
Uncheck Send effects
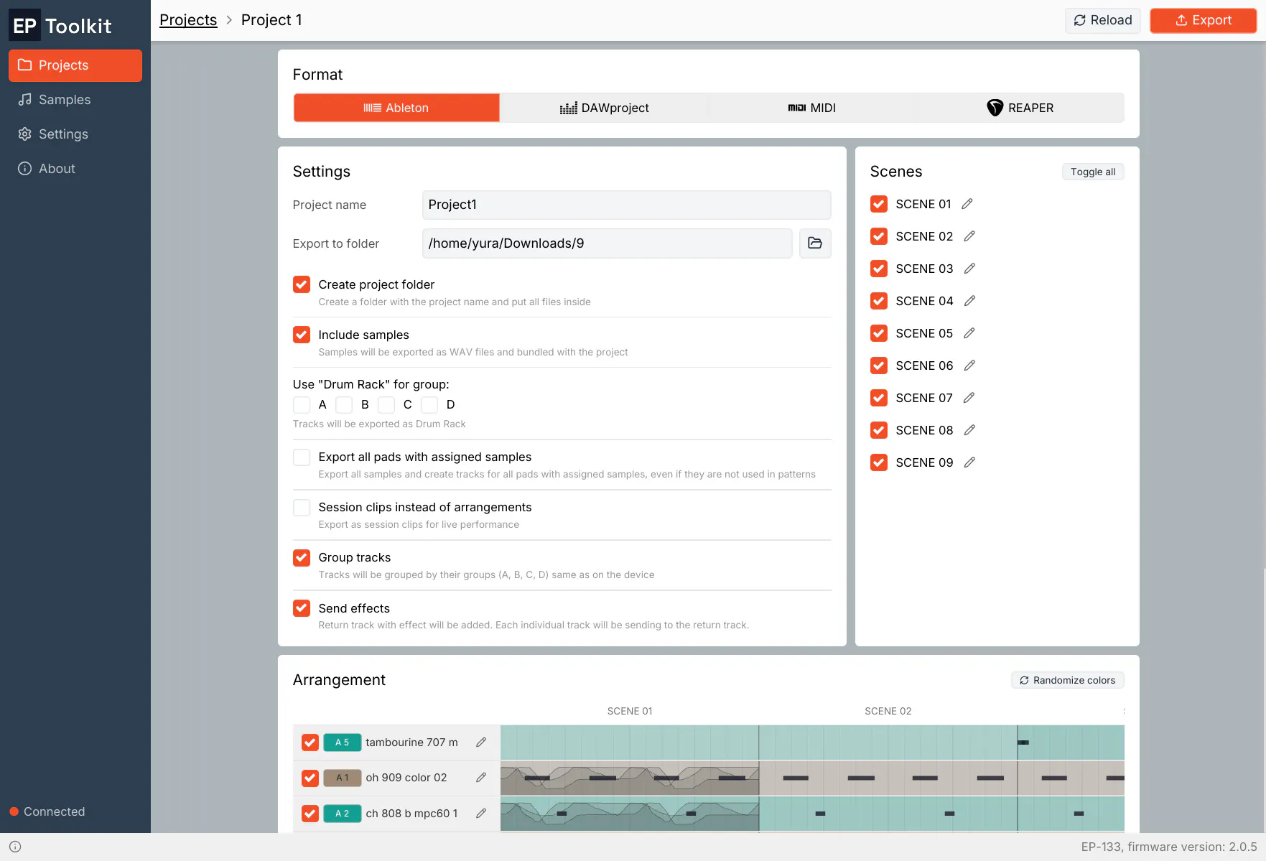(x=302, y=608)
